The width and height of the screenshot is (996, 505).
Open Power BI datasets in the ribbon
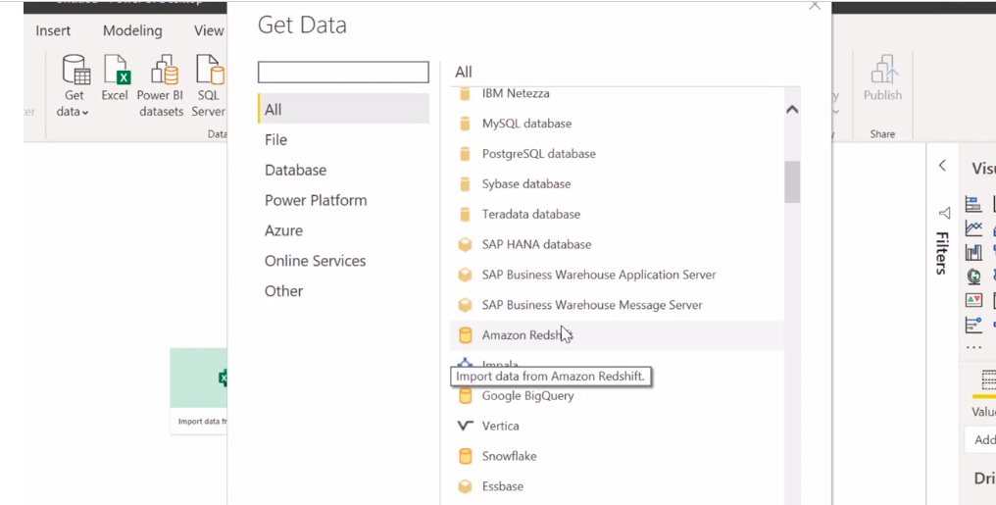click(161, 86)
